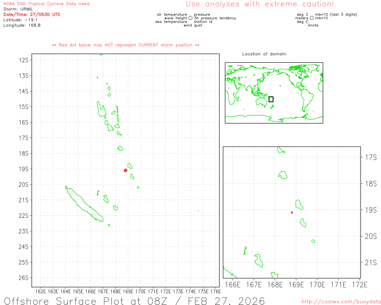Click the 'Location of domain:' label

click(265, 54)
